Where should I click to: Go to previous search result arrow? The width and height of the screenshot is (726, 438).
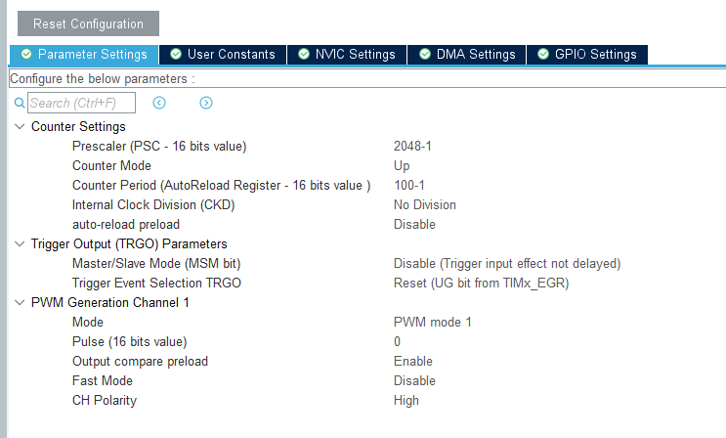point(159,103)
